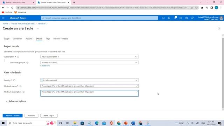
Task: Open PowerPoint from the taskbar
Action: [x=126, y=123]
